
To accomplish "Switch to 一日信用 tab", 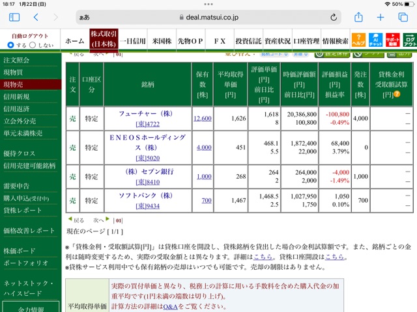I will 132,41.
